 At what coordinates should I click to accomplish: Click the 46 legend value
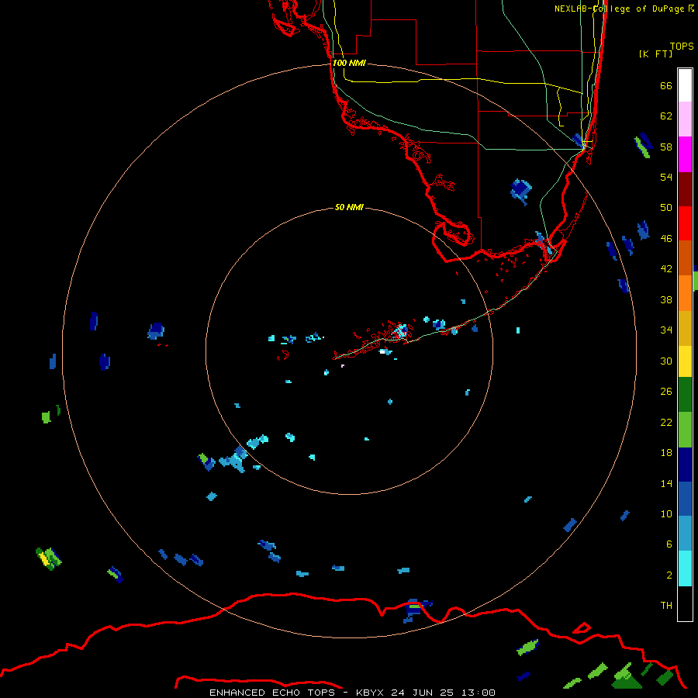(666, 239)
